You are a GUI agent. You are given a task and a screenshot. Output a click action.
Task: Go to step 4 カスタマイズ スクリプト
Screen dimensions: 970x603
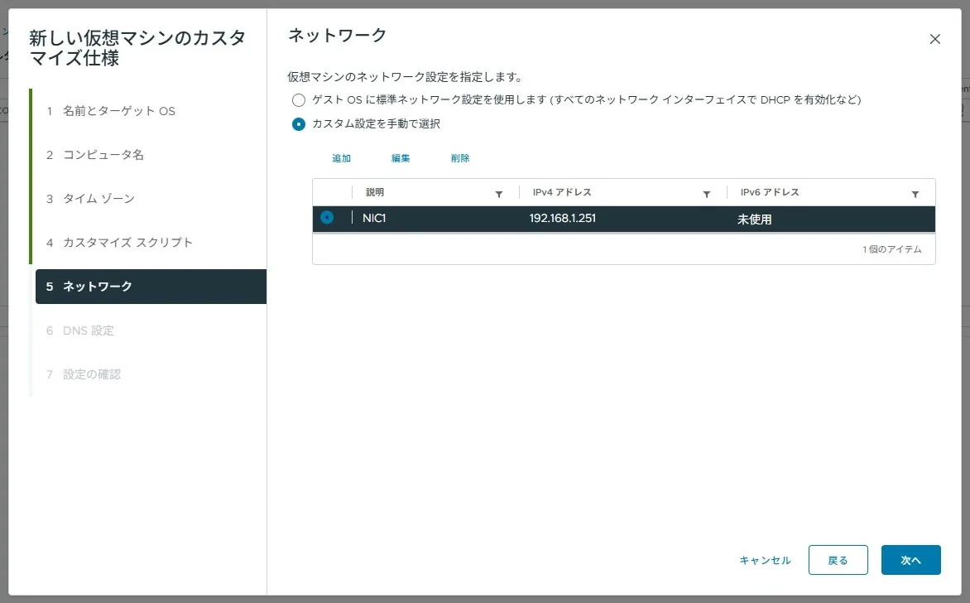(x=151, y=243)
